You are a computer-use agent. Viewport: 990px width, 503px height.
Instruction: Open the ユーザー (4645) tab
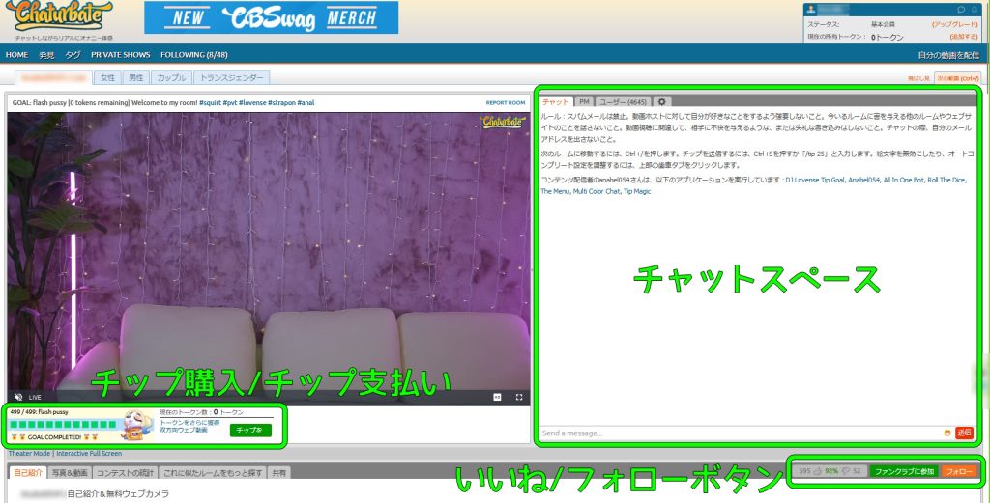(623, 101)
